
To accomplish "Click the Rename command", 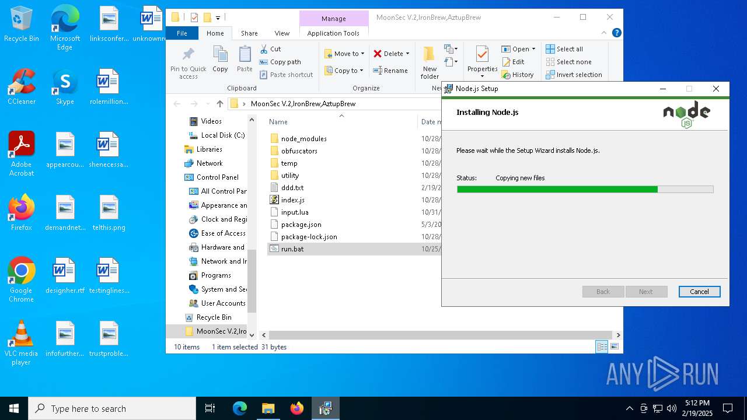I will (390, 71).
